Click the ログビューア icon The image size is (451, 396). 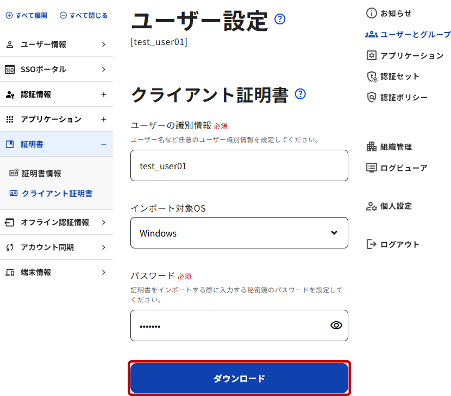point(372,168)
